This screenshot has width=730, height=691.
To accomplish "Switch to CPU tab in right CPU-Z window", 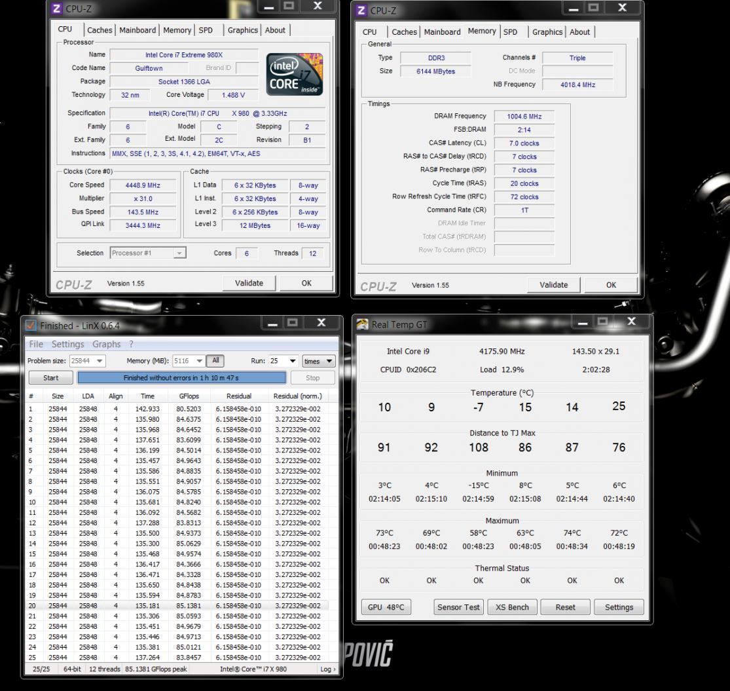I will [x=370, y=31].
